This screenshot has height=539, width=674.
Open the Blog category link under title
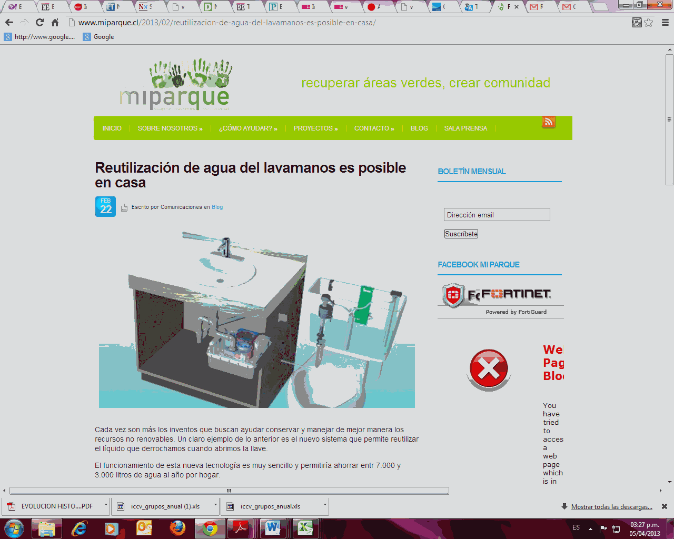[x=217, y=207]
